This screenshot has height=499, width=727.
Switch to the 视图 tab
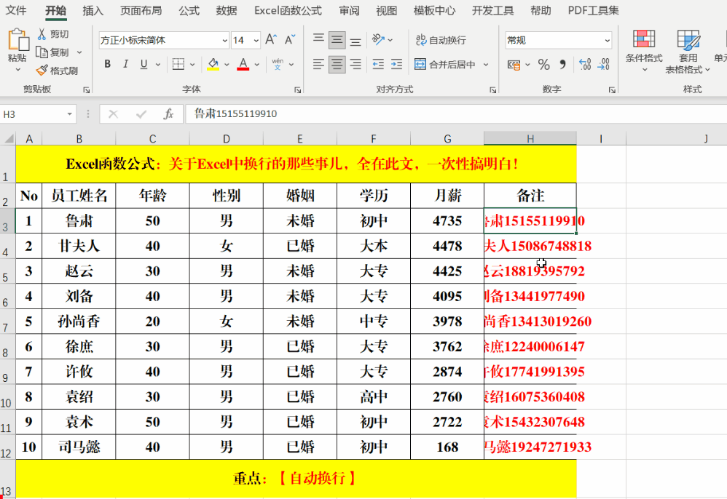(x=386, y=10)
